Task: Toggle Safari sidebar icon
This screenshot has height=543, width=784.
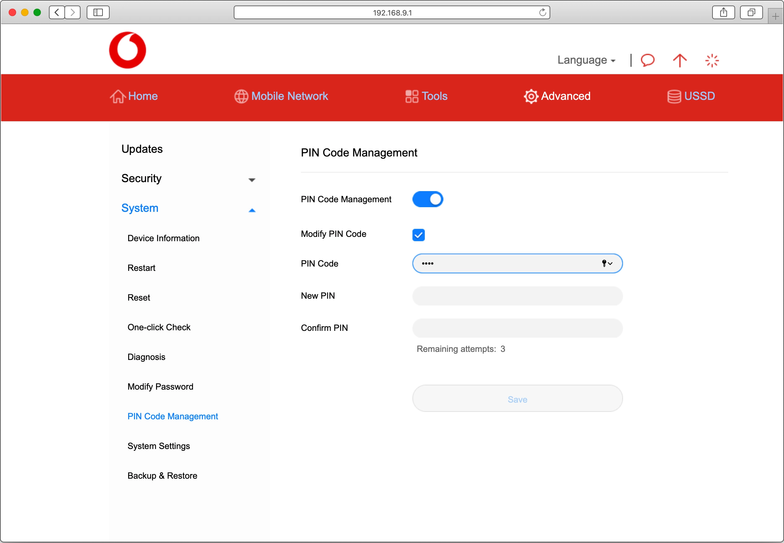Action: click(x=98, y=13)
